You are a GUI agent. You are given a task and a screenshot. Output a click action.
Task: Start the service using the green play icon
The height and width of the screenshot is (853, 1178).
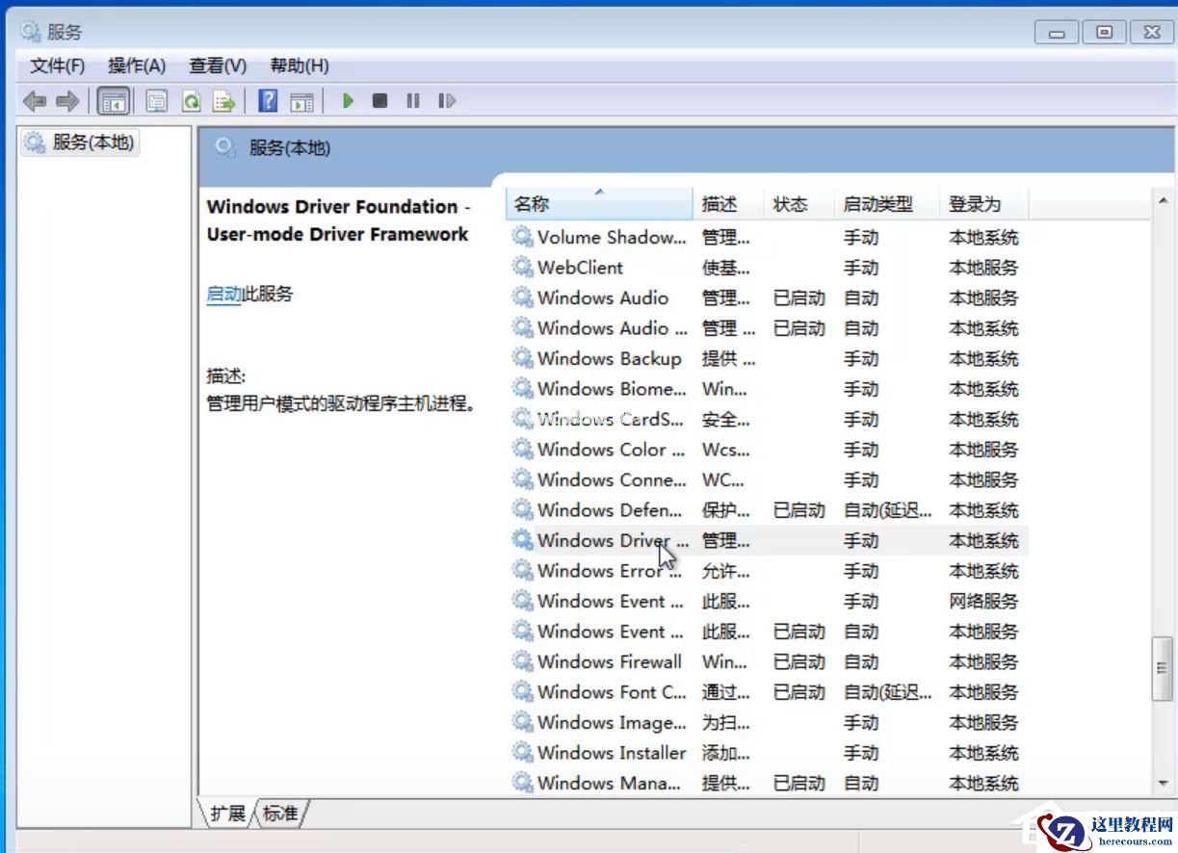point(347,100)
